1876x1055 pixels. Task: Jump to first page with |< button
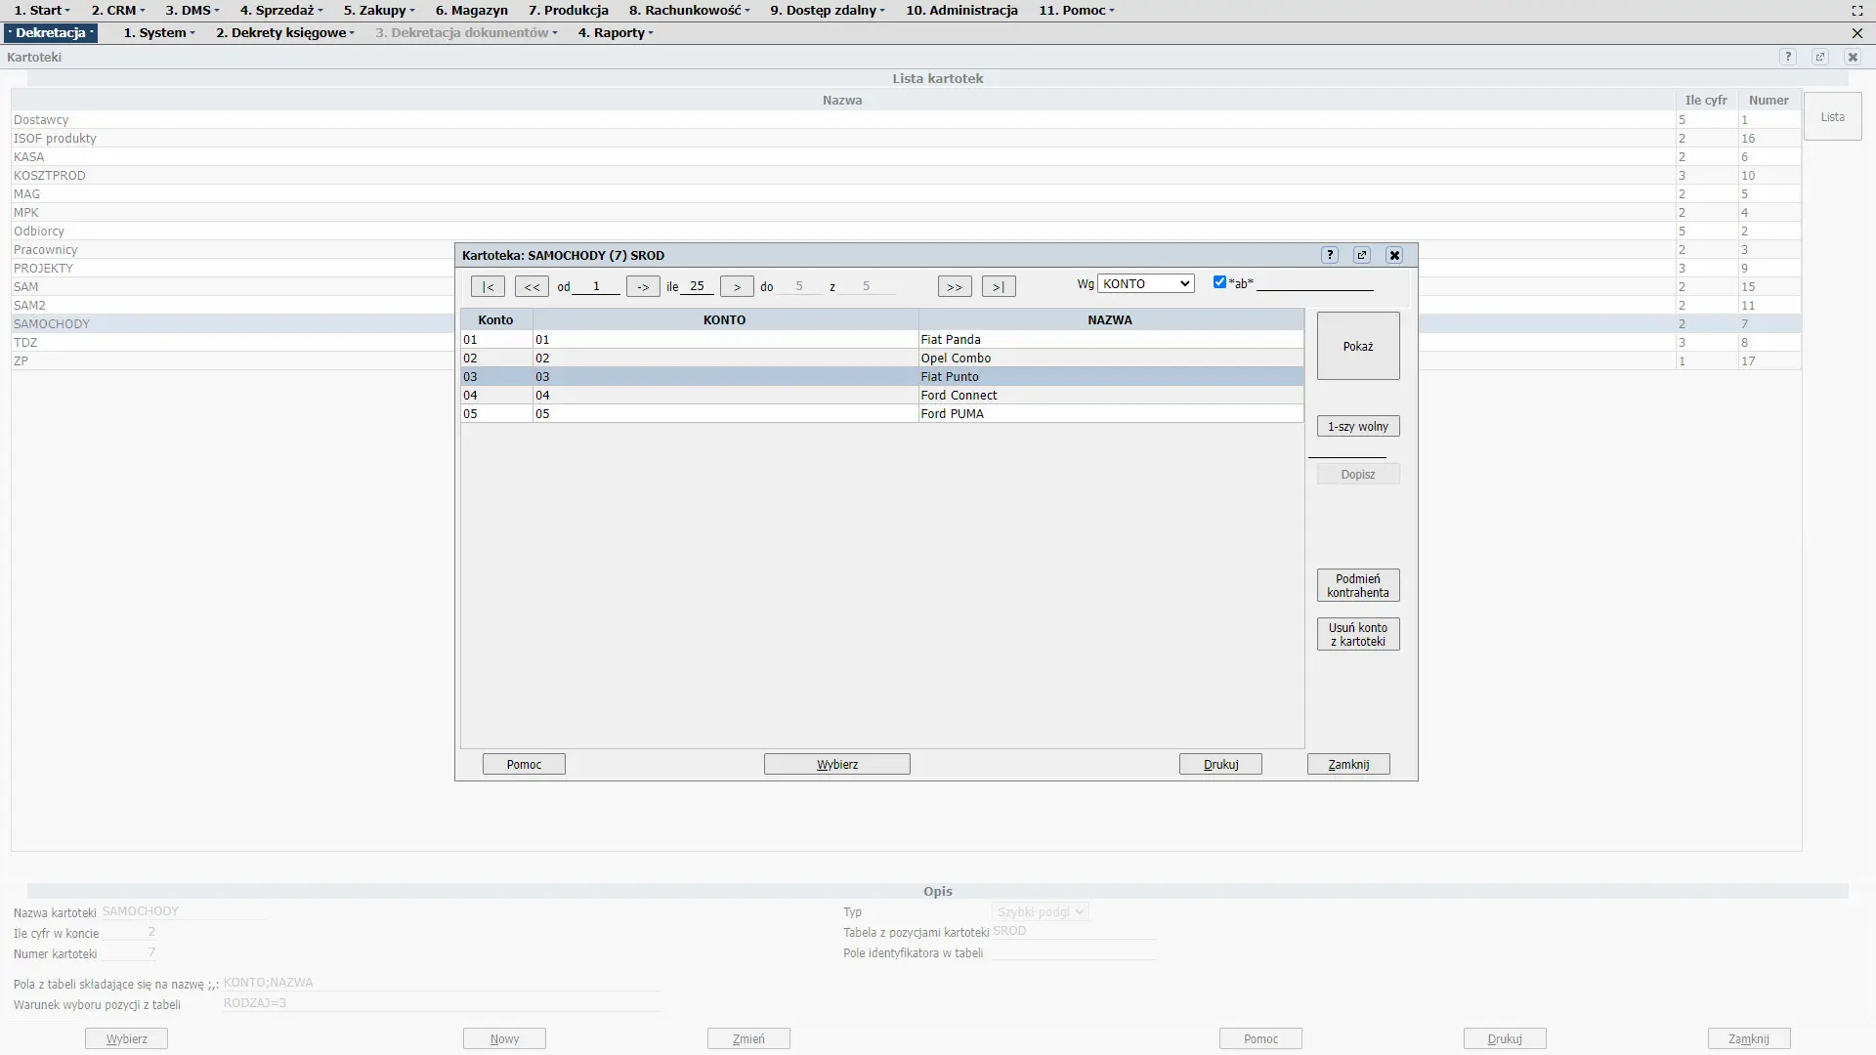click(x=488, y=286)
